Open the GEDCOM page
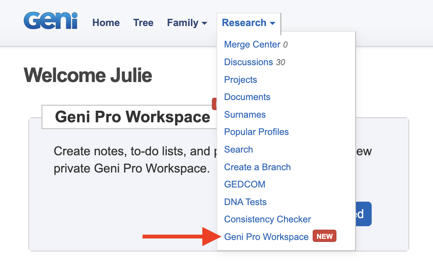Image resolution: width=433 pixels, height=263 pixels. [x=244, y=184]
